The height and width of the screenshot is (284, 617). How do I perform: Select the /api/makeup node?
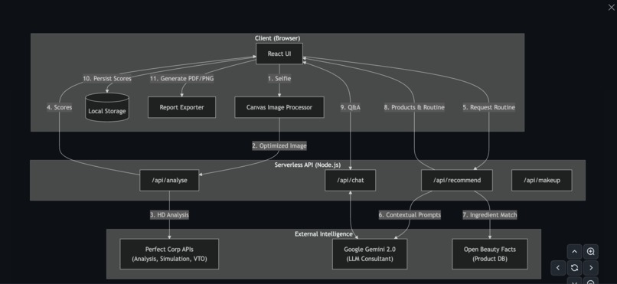[x=542, y=180]
